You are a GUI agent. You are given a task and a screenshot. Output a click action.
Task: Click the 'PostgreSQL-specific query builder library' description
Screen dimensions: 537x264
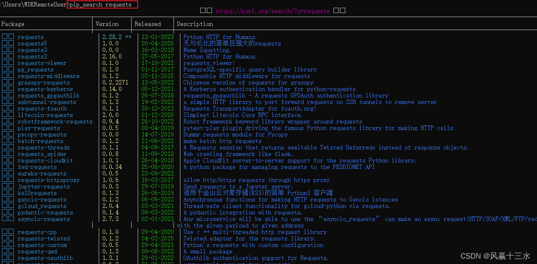(x=250, y=69)
